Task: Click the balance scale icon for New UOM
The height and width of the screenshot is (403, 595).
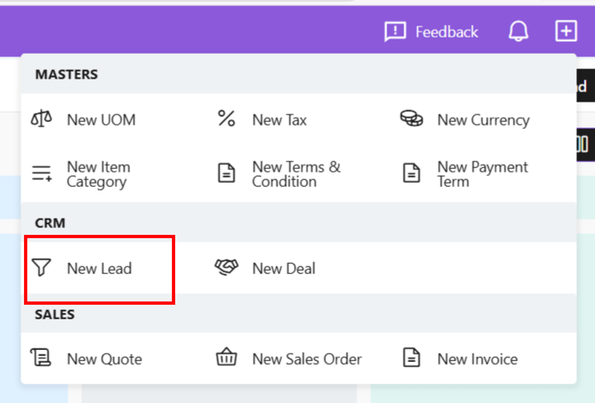Action: click(x=41, y=120)
